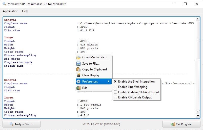This screenshot has width=203, height=130.
Task: Choose Copy to Clipboard from context menu
Action: [94, 69]
